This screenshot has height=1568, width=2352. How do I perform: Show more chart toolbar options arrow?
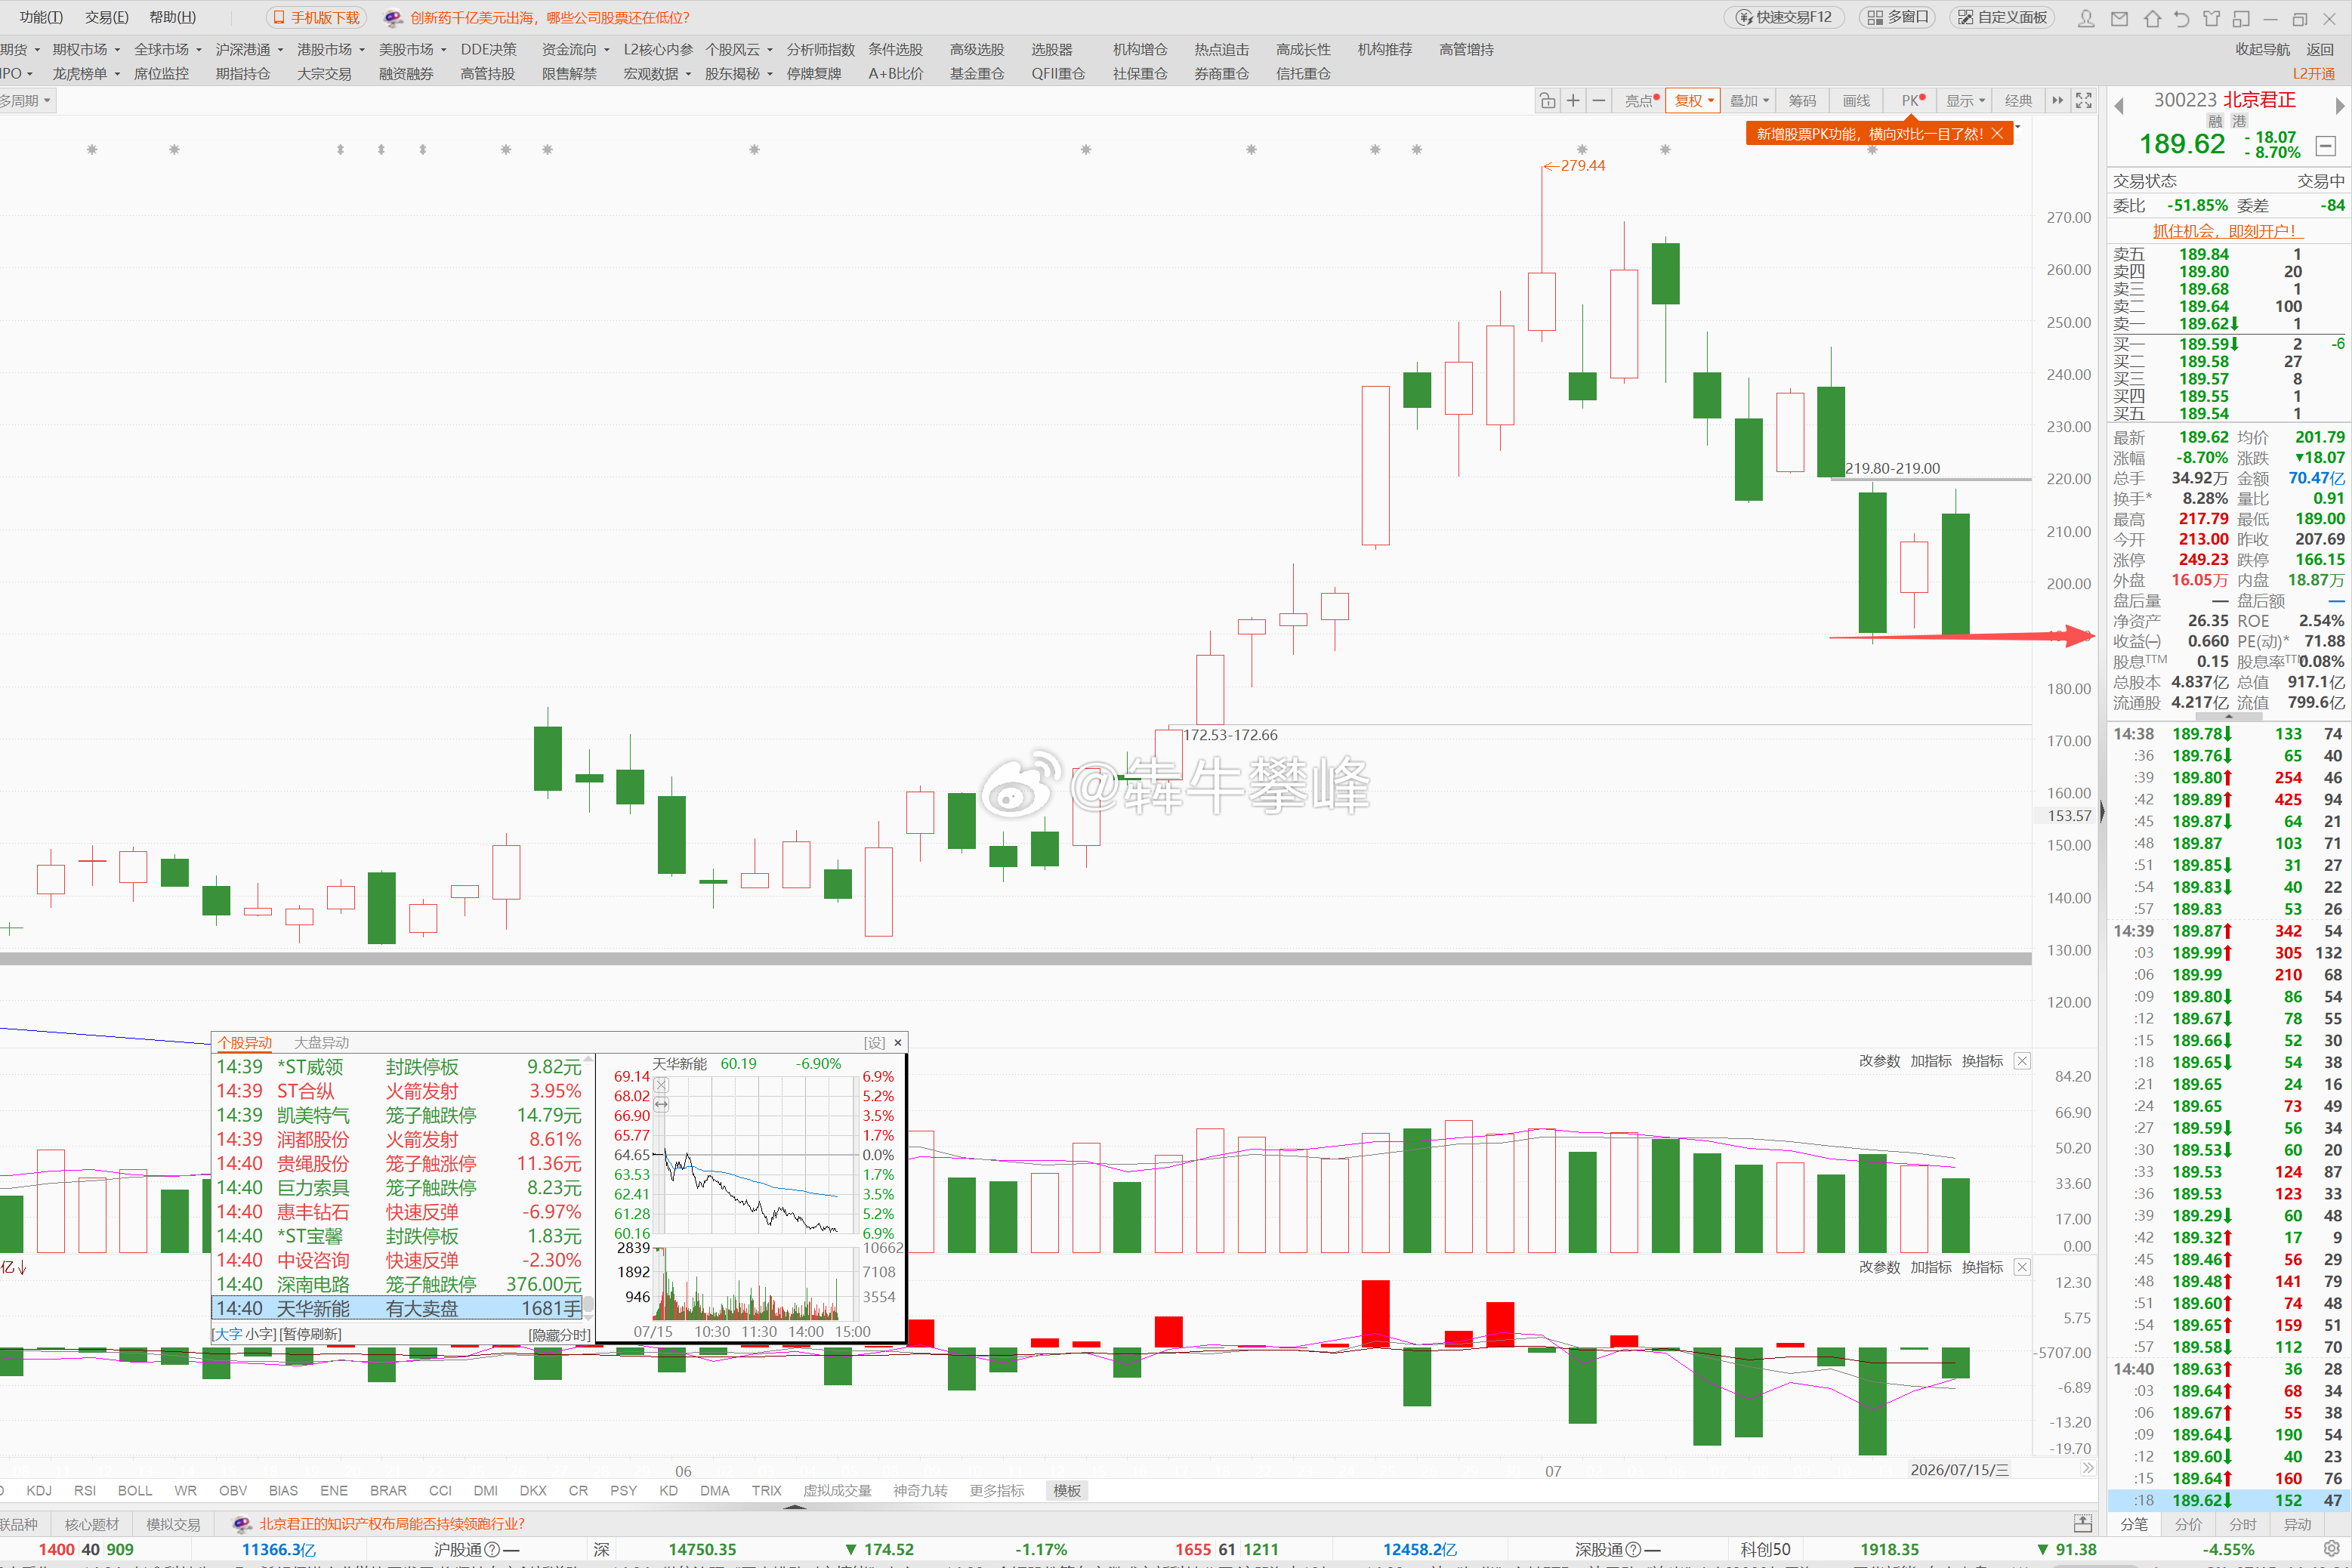[2057, 101]
